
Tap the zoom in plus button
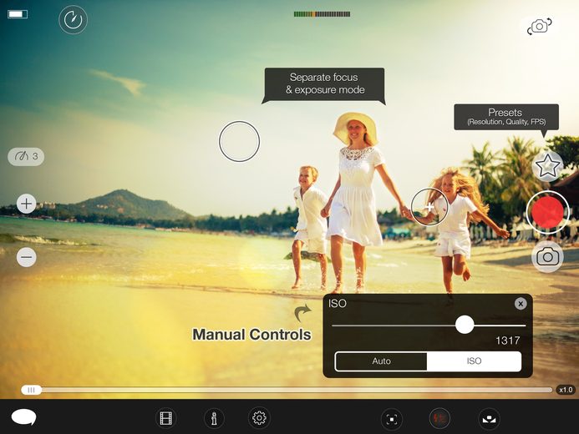[26, 204]
